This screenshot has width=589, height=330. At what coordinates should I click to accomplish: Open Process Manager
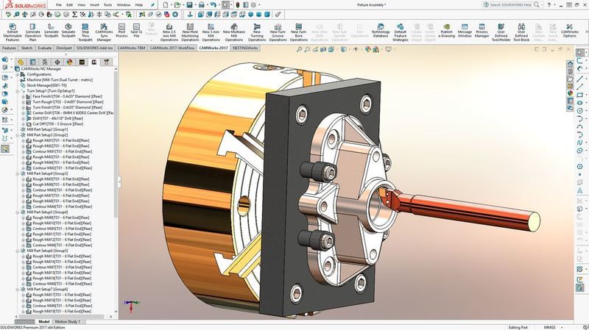(x=482, y=30)
